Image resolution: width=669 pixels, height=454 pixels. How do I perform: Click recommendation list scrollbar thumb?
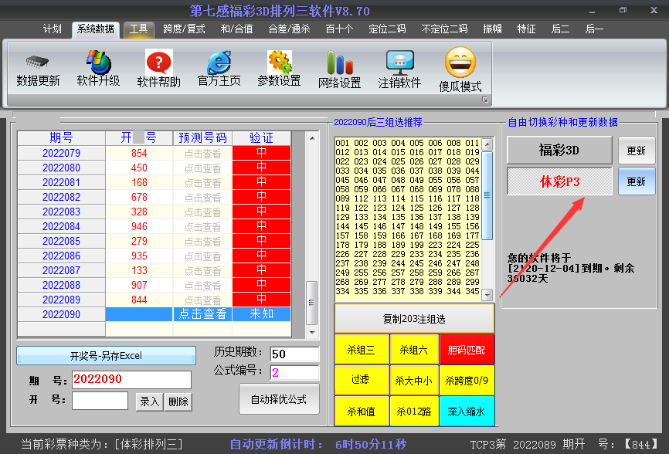coord(487,195)
